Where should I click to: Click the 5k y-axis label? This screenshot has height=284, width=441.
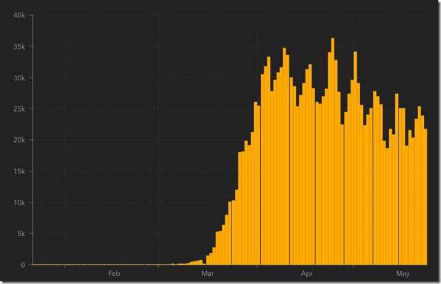21,233
